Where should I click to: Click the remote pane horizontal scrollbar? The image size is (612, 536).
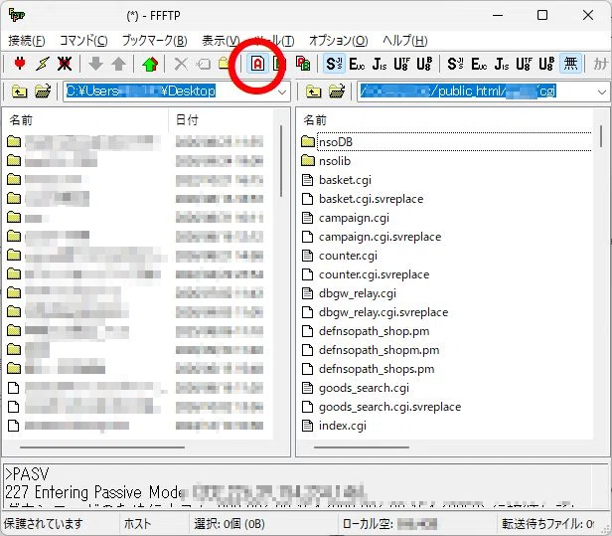362,447
